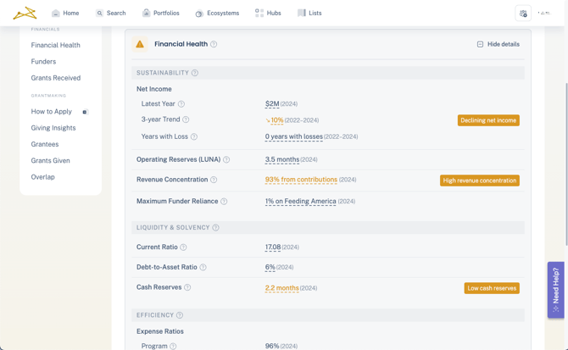Image resolution: width=568 pixels, height=350 pixels.
Task: Open the Need Help? side tab
Action: point(555,289)
